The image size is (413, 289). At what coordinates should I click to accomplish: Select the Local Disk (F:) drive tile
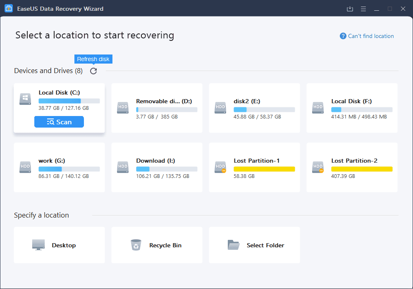(352, 108)
